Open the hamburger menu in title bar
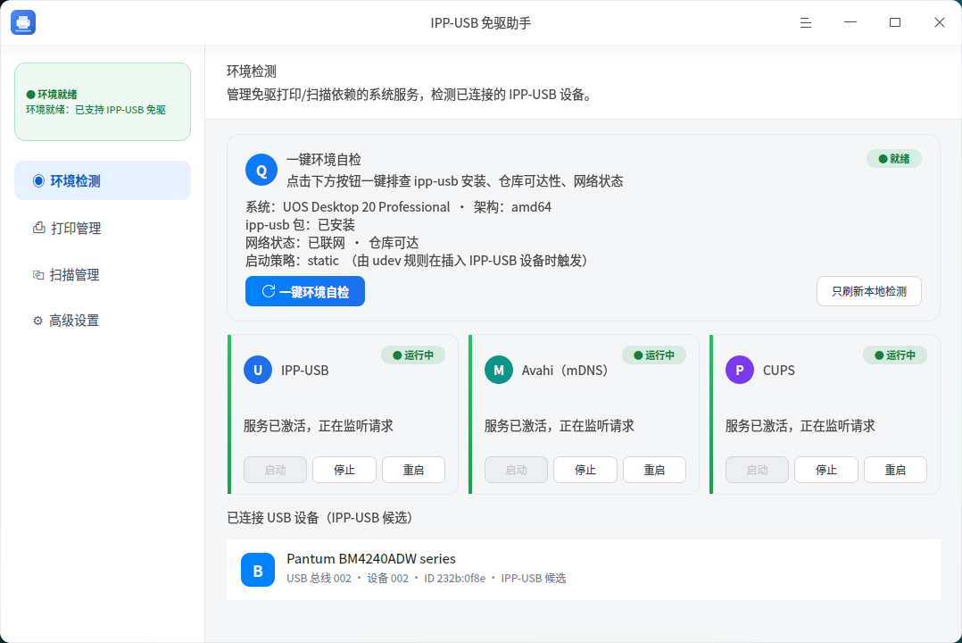This screenshot has height=643, width=962. click(806, 22)
